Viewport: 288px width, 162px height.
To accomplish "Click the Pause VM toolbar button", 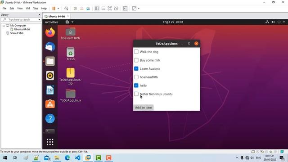I will click(54, 9).
